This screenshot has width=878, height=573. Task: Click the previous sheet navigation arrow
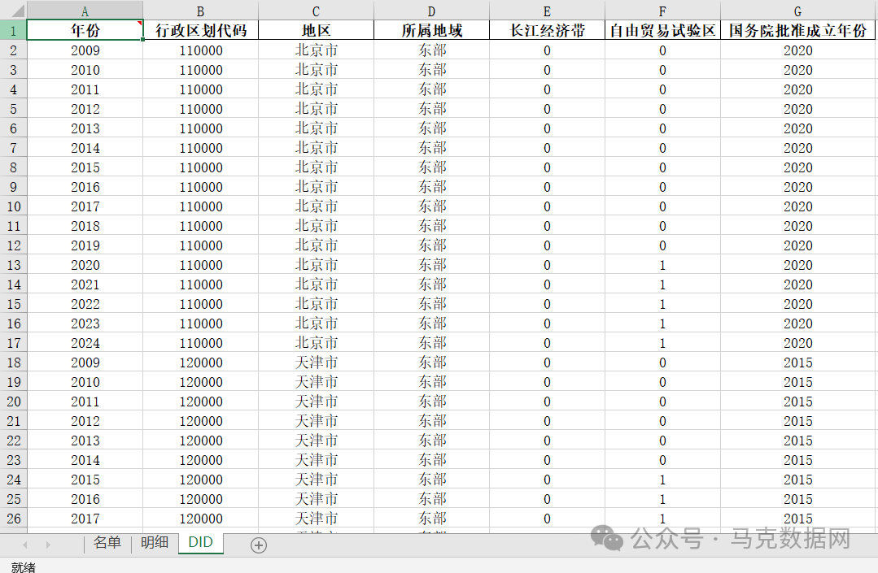[24, 545]
